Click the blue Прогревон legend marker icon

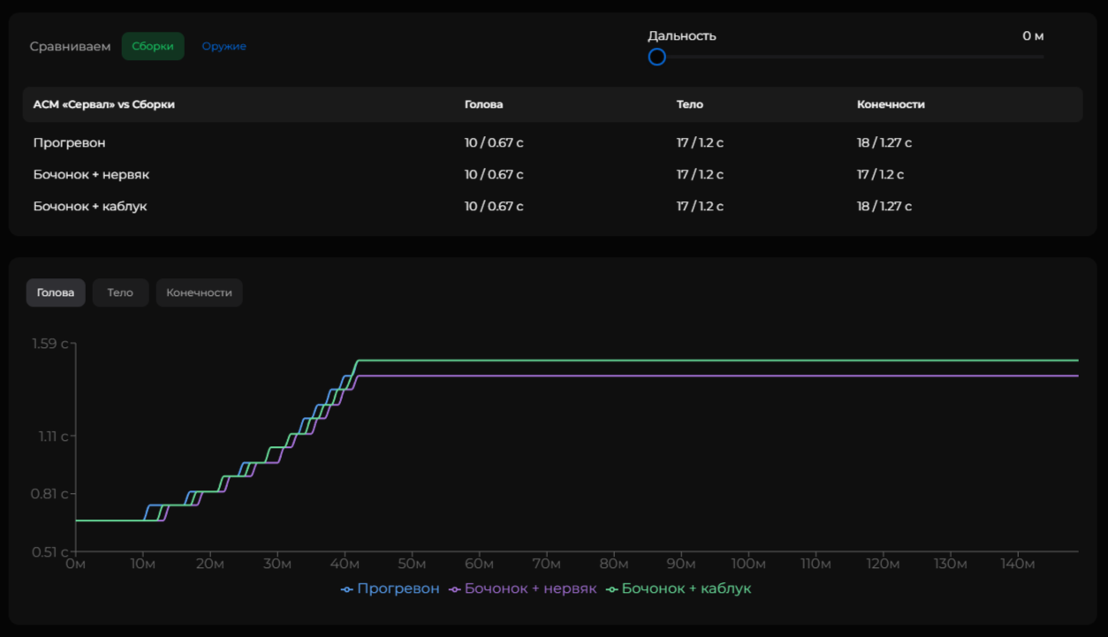pos(346,589)
